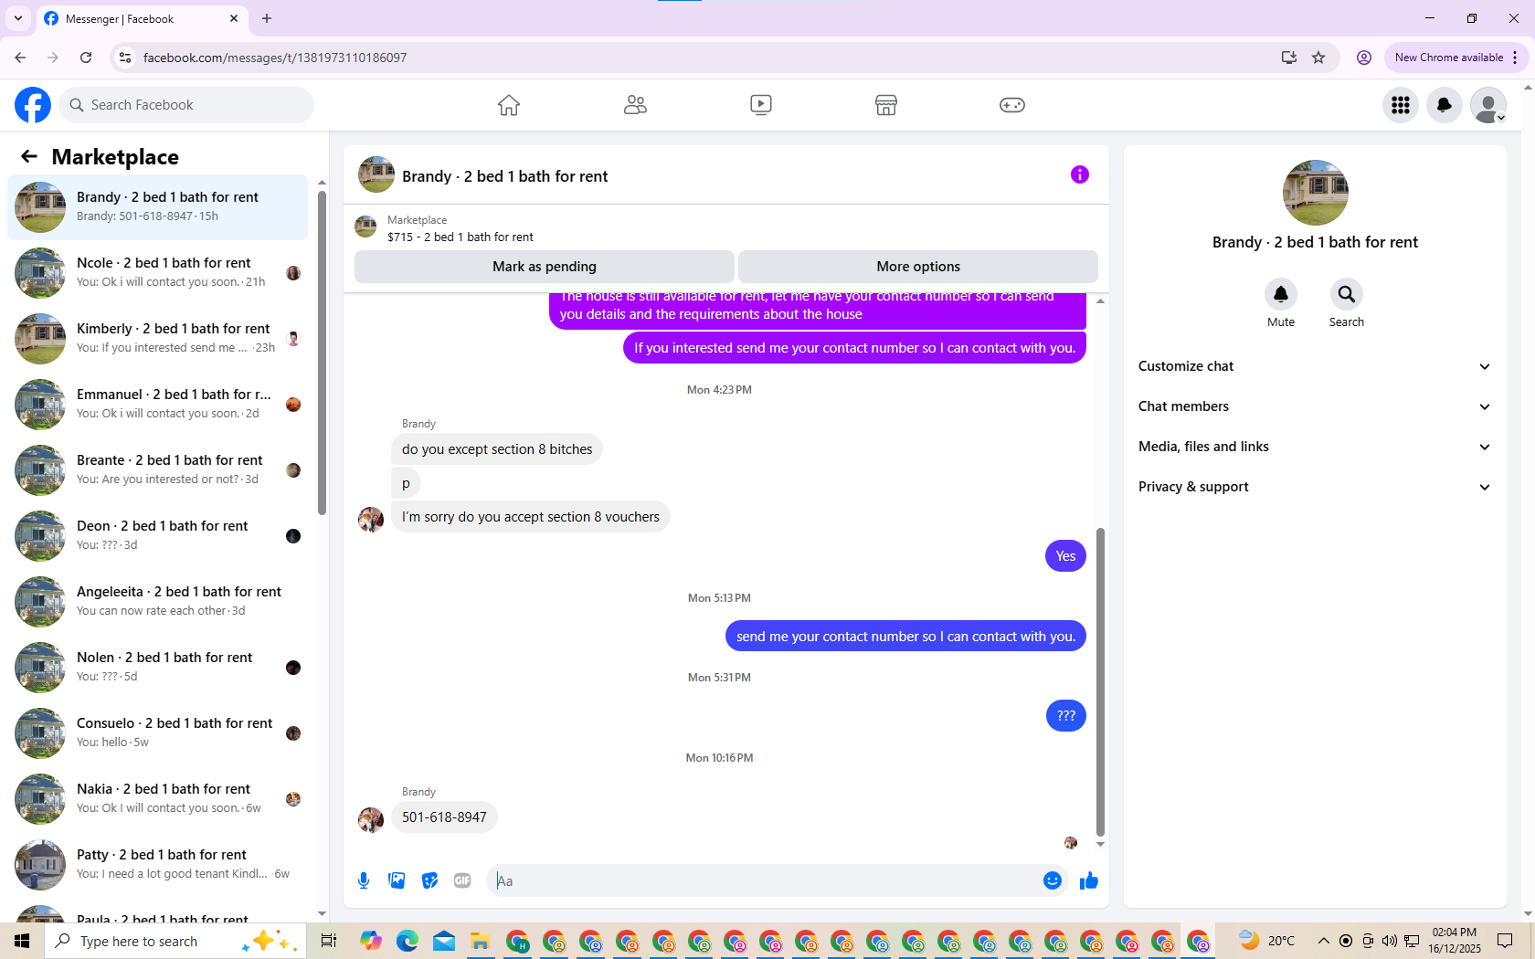Open the Chrome tab search dropdown
Viewport: 1535px width, 959px height.
18,18
